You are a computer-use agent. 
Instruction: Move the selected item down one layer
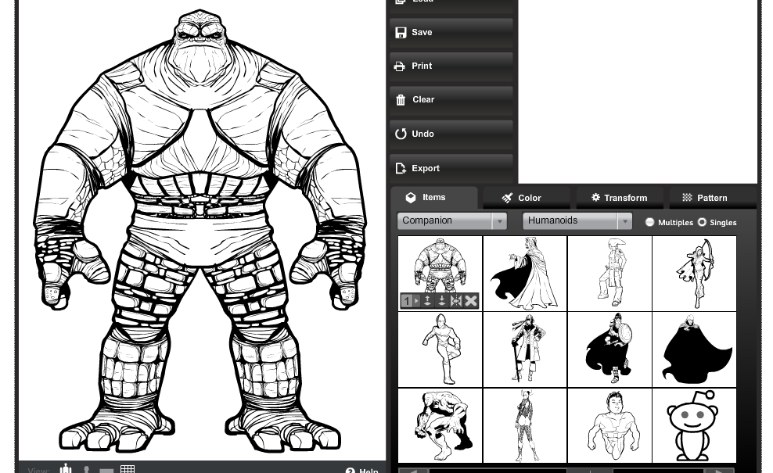pyautogui.click(x=442, y=300)
